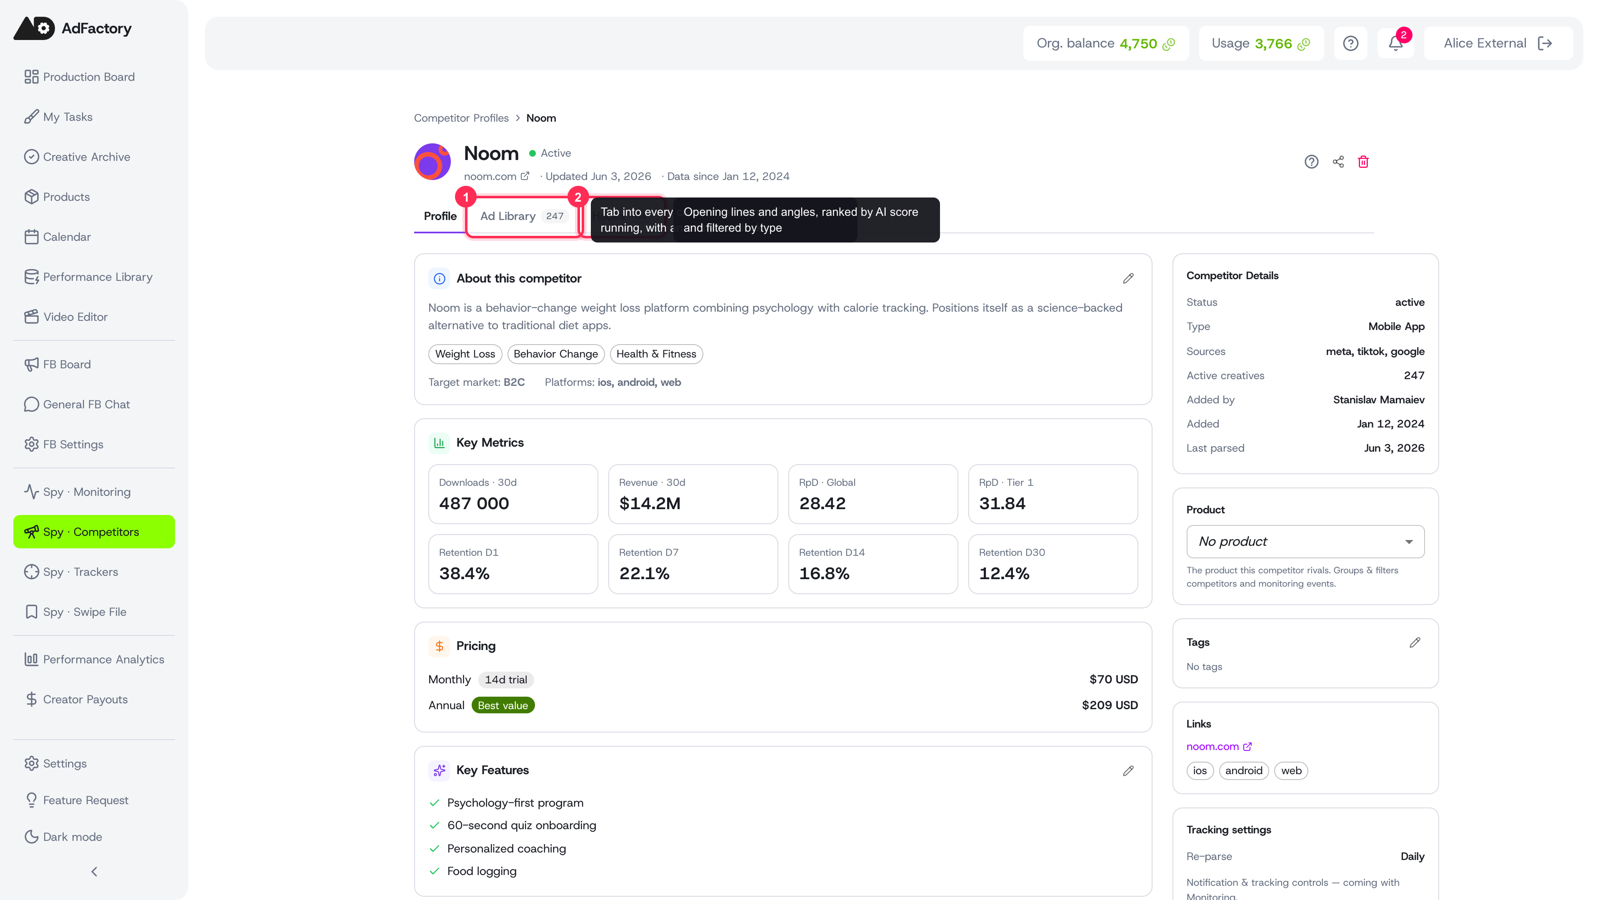Open Performance Analytics

(94, 659)
